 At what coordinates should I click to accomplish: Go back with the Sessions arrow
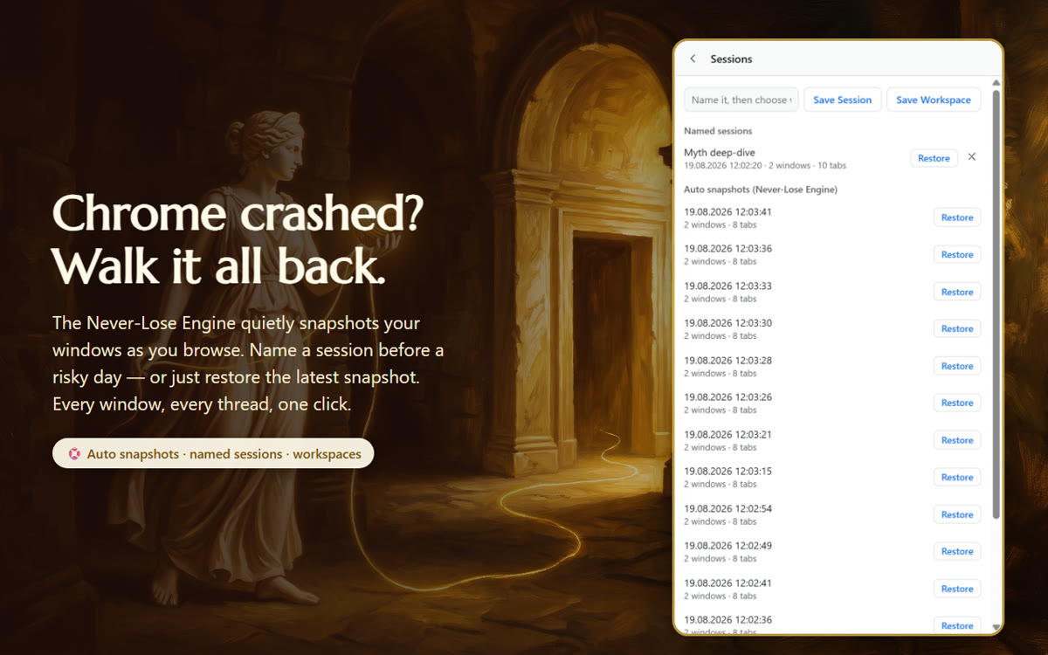693,59
